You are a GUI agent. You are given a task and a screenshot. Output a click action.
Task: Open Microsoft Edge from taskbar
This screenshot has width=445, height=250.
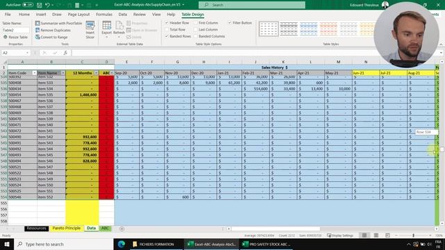121,244
